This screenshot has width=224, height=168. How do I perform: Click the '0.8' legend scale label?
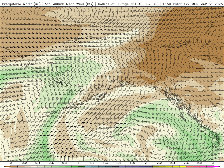click(65, 163)
